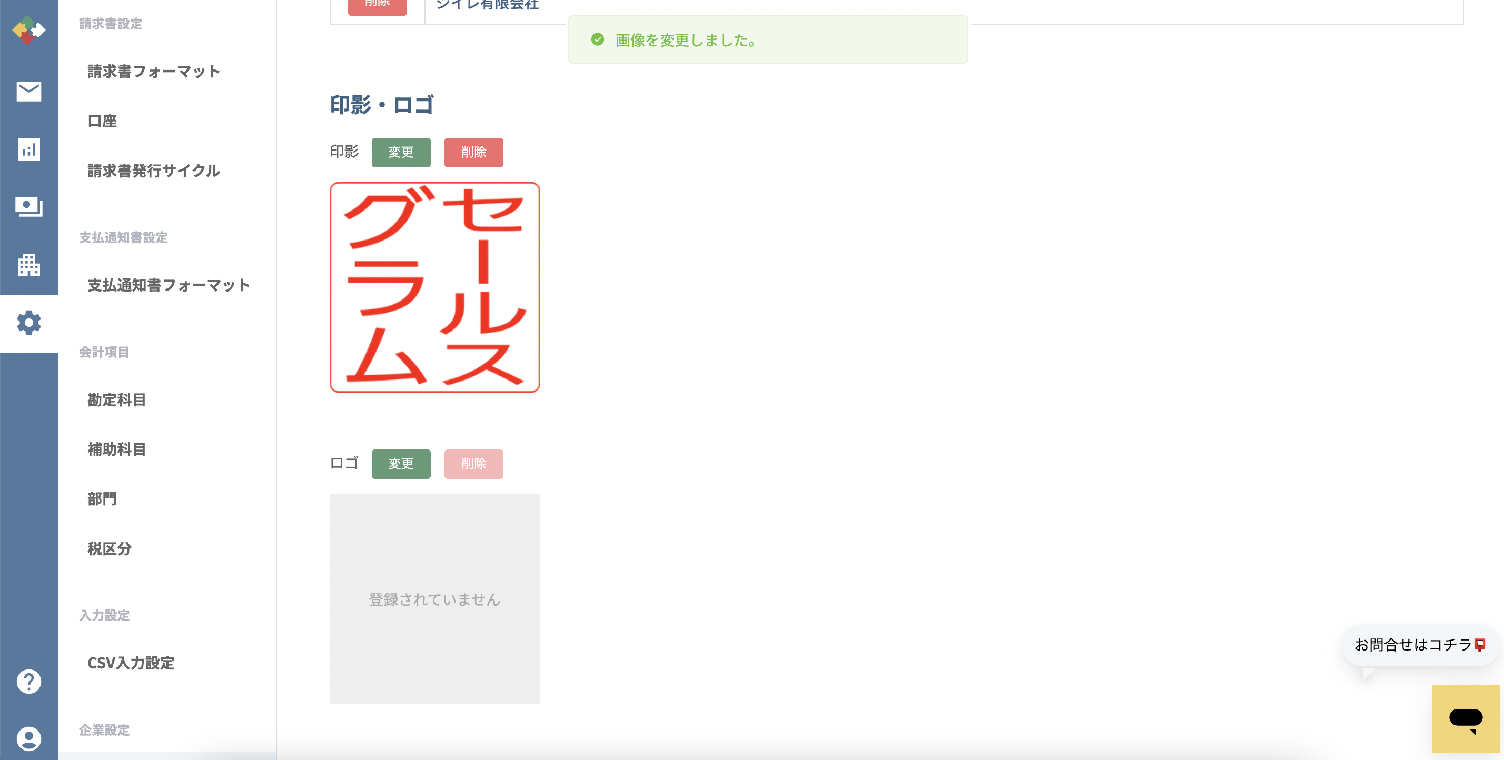Open the bar chart reports icon
Viewport: 1504px width, 760px height.
28,149
